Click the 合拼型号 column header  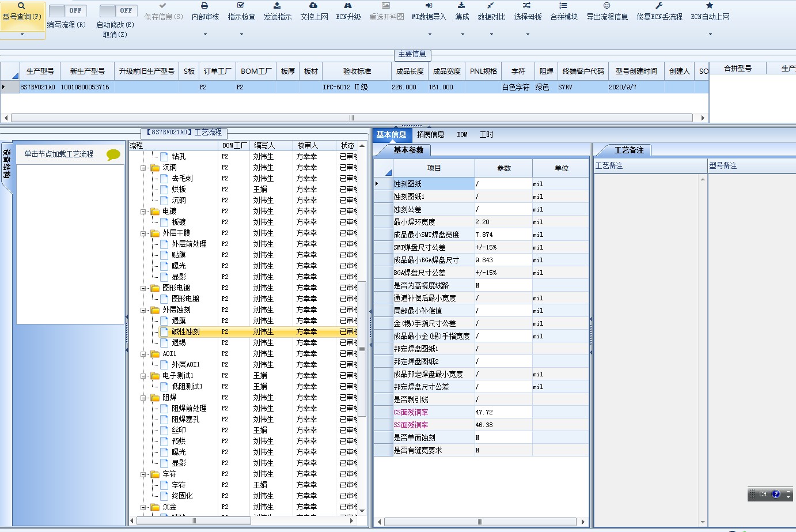(738, 69)
